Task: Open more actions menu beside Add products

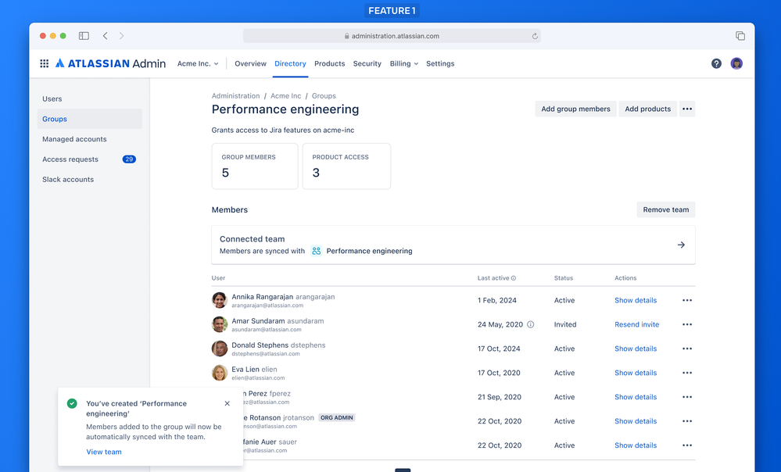Action: [687, 109]
